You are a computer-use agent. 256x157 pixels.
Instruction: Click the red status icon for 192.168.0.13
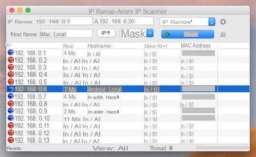[11, 140]
